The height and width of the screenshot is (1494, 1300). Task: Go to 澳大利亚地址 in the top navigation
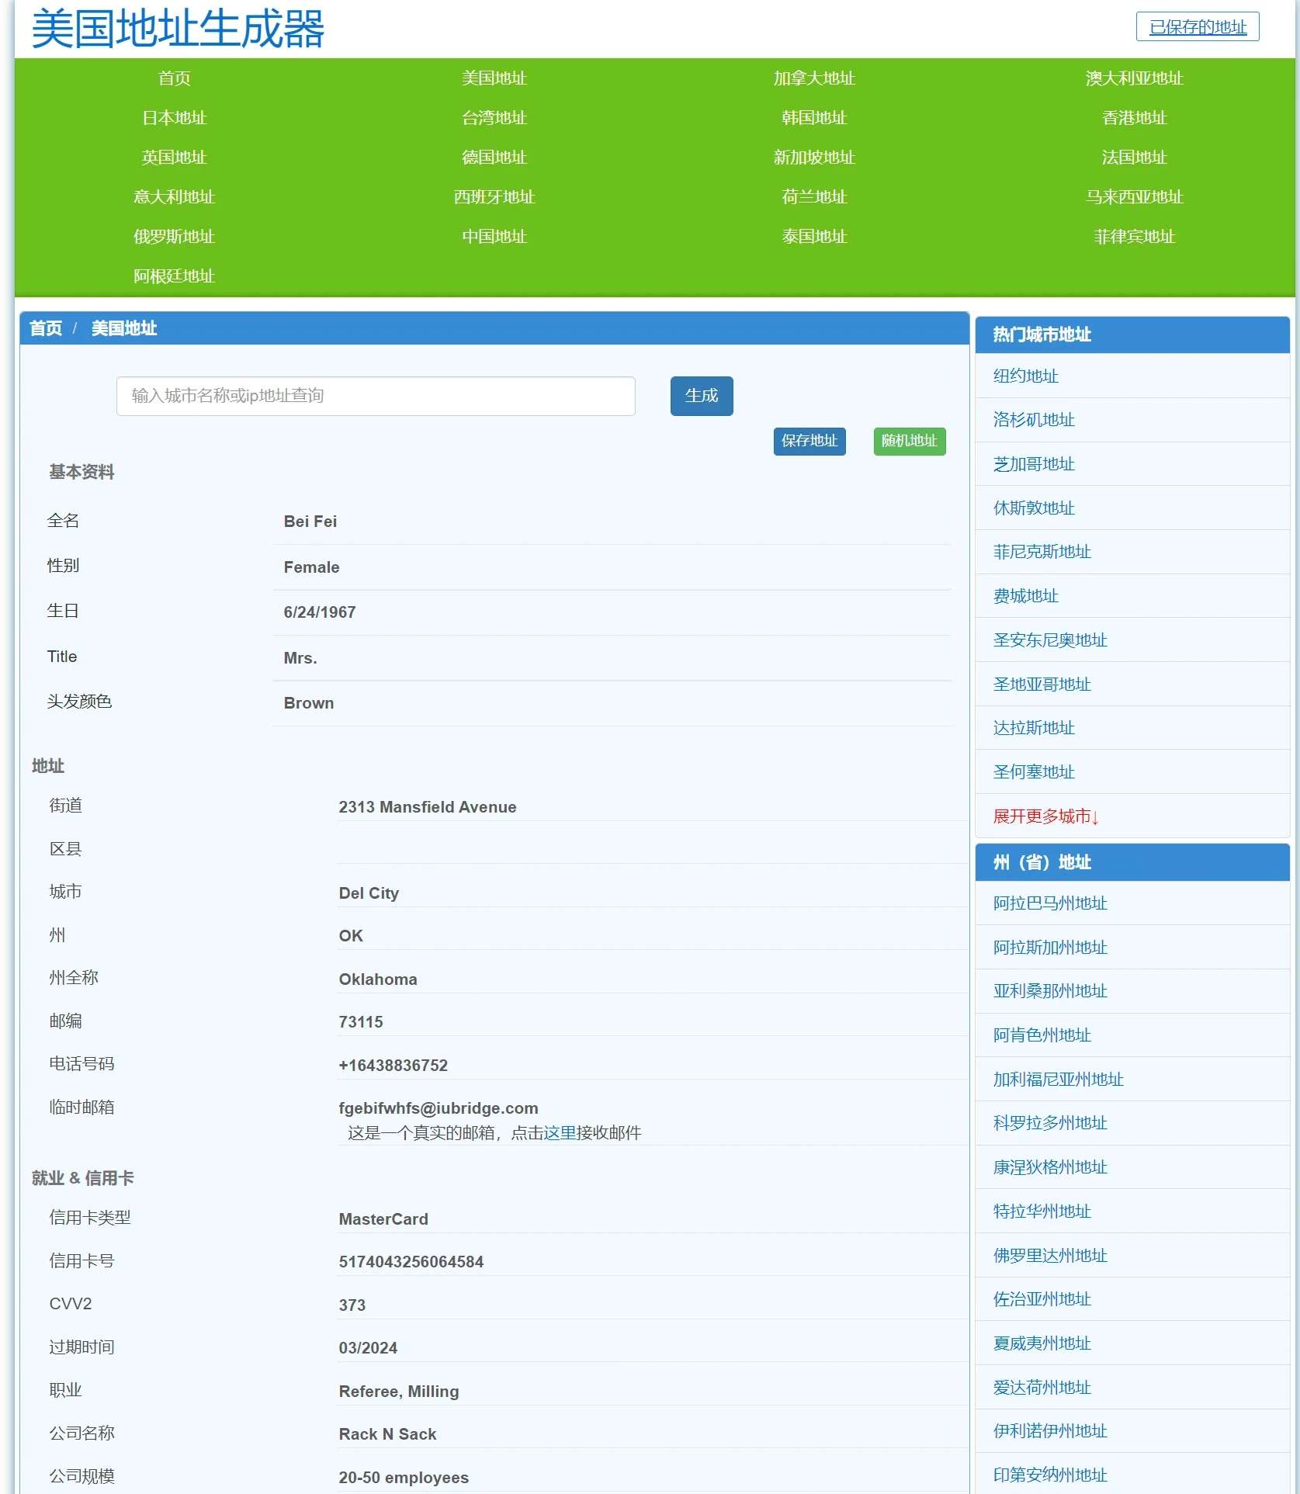pos(1133,78)
